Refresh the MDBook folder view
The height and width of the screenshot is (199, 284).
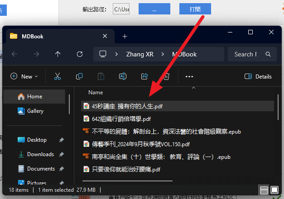tap(80, 54)
